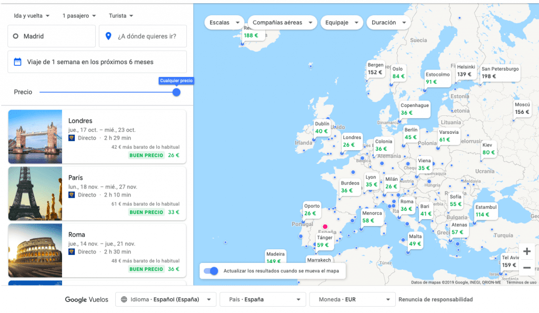Screen dimensions: 539x313
Task: Open the Turista cabin class dropdown
Action: (x=121, y=16)
